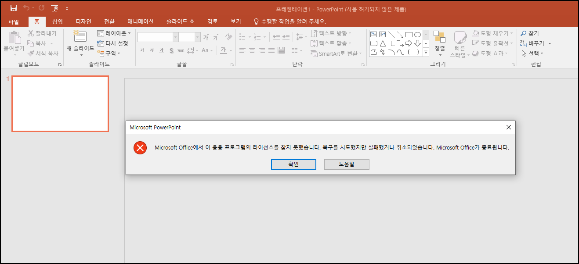Click the 서식 복사 format painter
Viewport: 579px width, 264px height.
[43, 54]
